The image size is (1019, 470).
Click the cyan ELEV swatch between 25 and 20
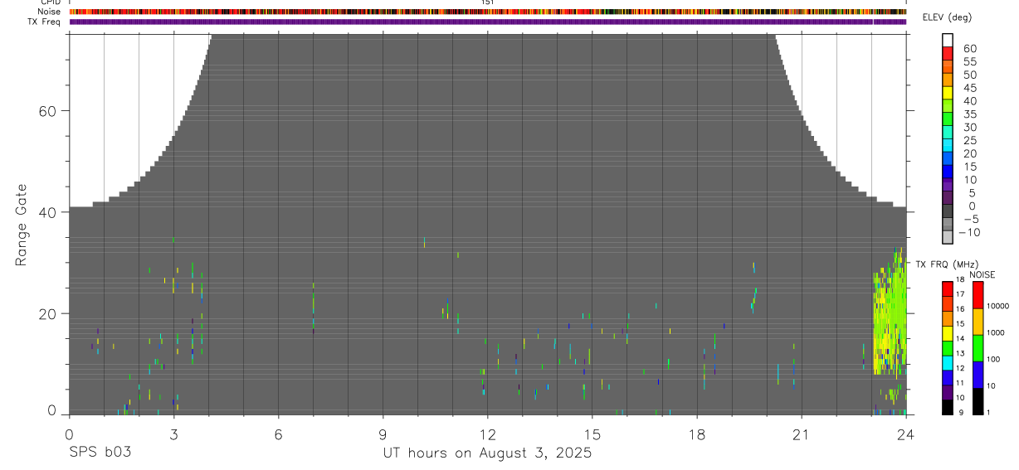(948, 146)
